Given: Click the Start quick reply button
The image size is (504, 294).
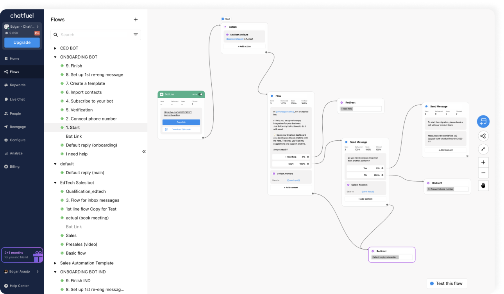Looking at the screenshot, I should 291,164.
